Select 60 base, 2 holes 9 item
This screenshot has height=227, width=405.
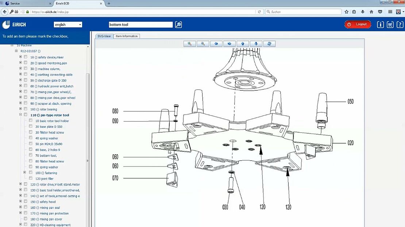click(x=47, y=150)
